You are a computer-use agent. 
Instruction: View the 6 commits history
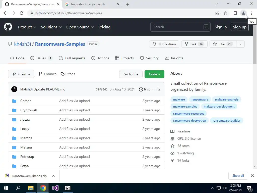click(x=150, y=89)
